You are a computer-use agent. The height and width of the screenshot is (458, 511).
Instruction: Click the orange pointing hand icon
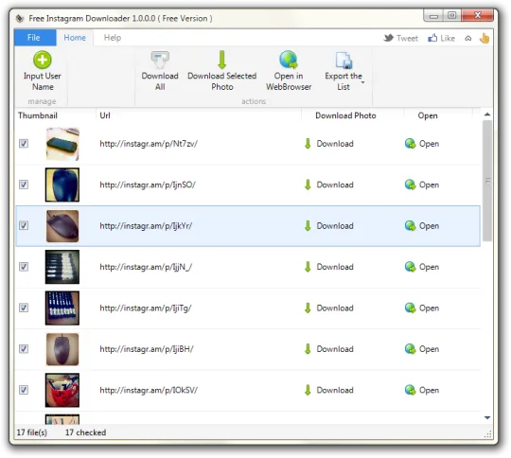click(485, 38)
